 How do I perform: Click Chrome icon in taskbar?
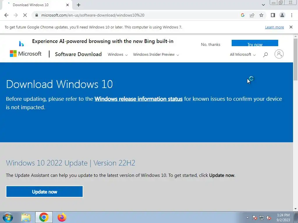pyautogui.click(x=44, y=217)
